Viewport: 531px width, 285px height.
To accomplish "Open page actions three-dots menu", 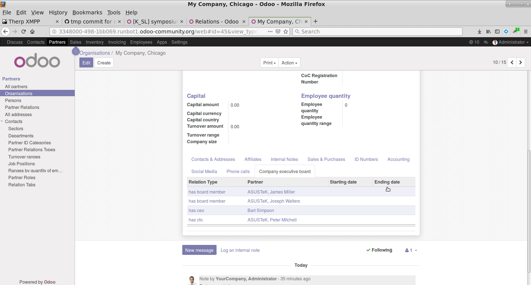I will tap(270, 32).
